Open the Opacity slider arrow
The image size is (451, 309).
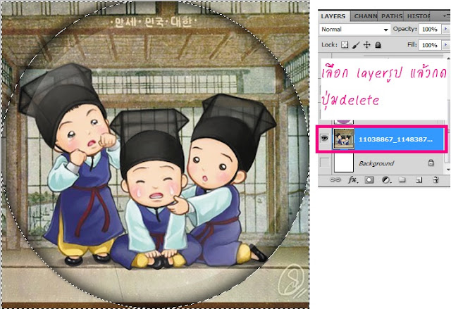click(446, 29)
